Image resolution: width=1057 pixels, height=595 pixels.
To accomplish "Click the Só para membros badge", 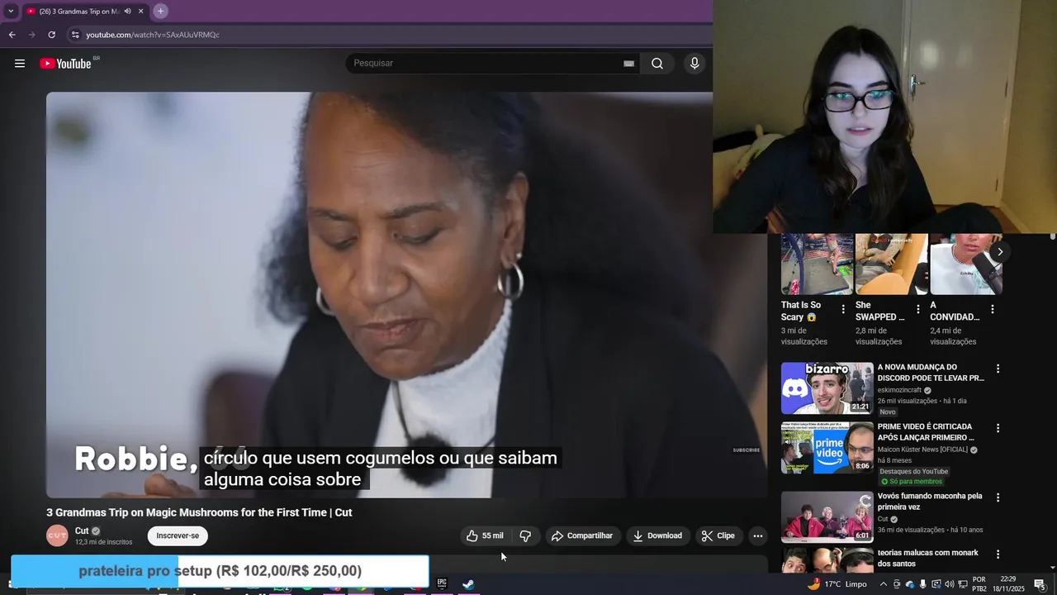I will 911,482.
